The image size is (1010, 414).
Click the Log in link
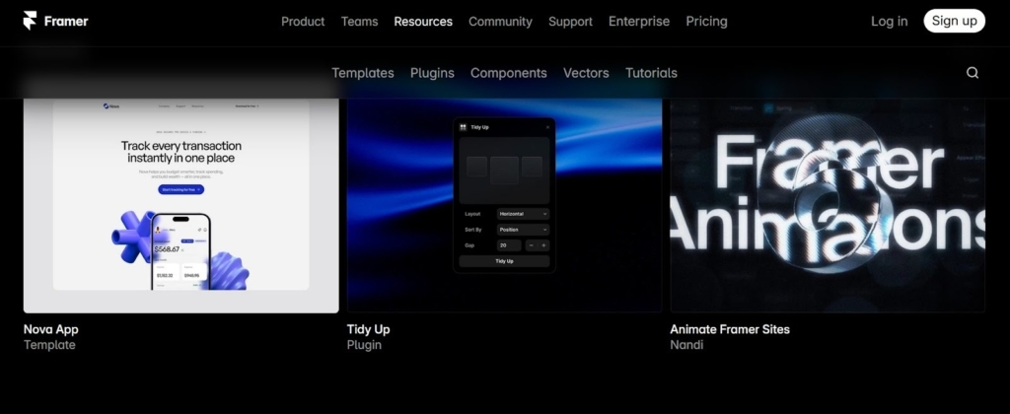click(x=889, y=21)
